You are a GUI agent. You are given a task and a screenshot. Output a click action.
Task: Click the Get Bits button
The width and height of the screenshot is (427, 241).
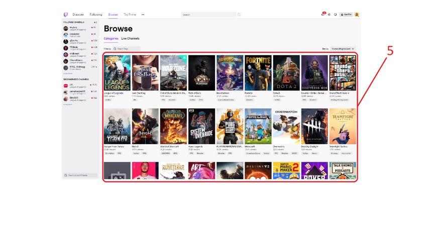(346, 15)
